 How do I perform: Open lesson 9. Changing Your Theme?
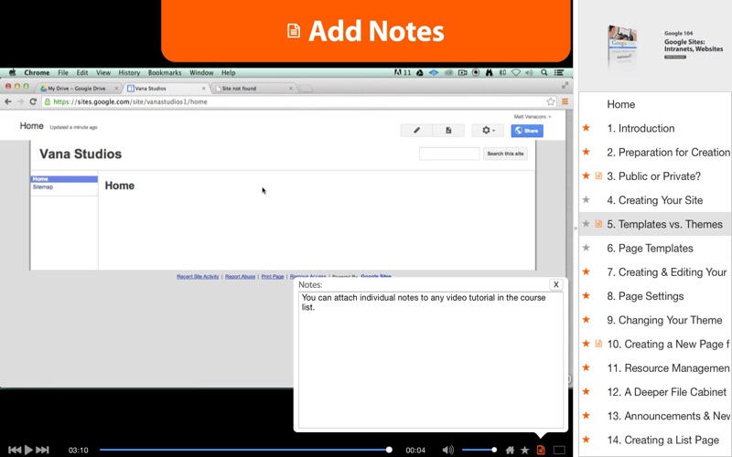coord(664,321)
